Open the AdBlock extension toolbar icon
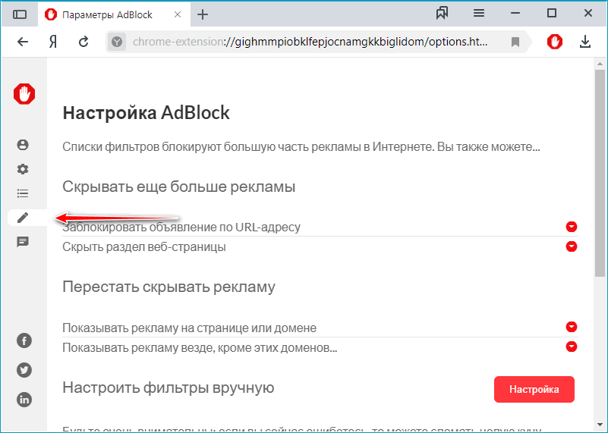608x433 pixels. [555, 42]
